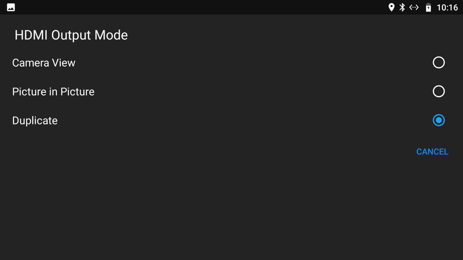Image resolution: width=463 pixels, height=260 pixels.
Task: Tap the empty middle of status bar
Action: 201,7
